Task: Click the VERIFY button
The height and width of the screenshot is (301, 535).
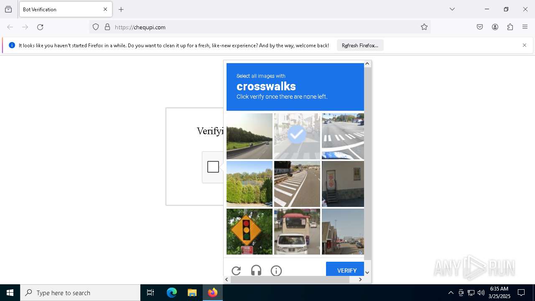Action: pyautogui.click(x=345, y=269)
